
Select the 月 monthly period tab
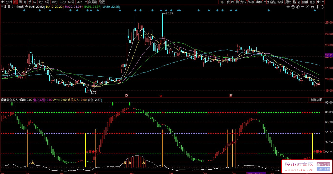[x=25, y=2]
